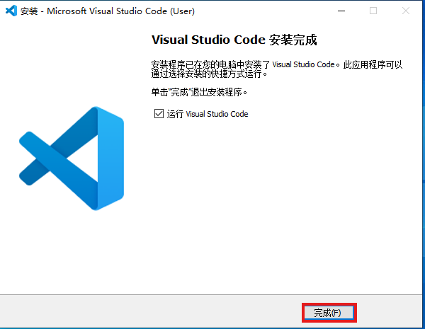Click the paragraph starting with 安装程序已在您的电脑中安装了
This screenshot has height=329, width=425.
[276, 64]
